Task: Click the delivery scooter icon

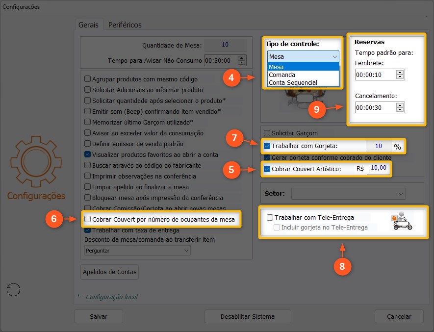Action: 401,221
